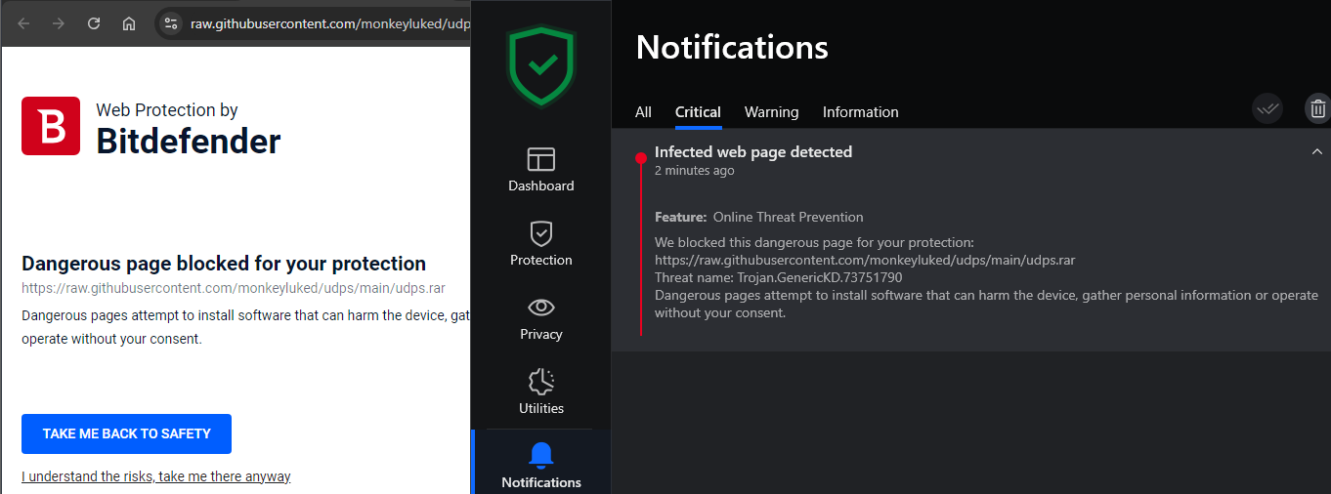
Task: Click the red Bitdefender B logo
Action: click(x=51, y=126)
